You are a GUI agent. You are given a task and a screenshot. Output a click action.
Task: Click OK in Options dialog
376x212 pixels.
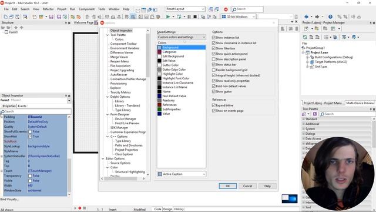click(228, 186)
